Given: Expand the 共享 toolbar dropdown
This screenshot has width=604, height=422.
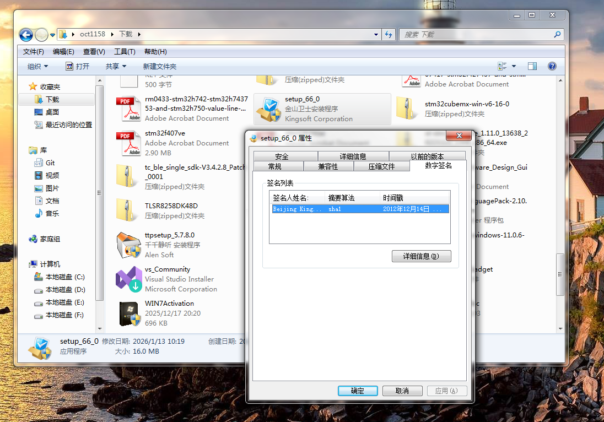Looking at the screenshot, I should [x=116, y=66].
